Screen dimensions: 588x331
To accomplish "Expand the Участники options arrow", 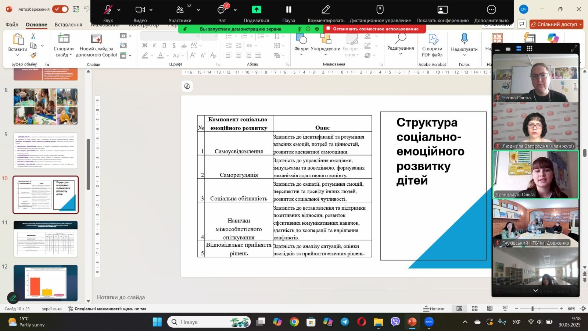I will [198, 10].
